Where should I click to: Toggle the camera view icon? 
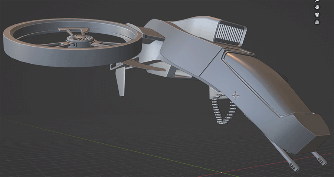317,14
